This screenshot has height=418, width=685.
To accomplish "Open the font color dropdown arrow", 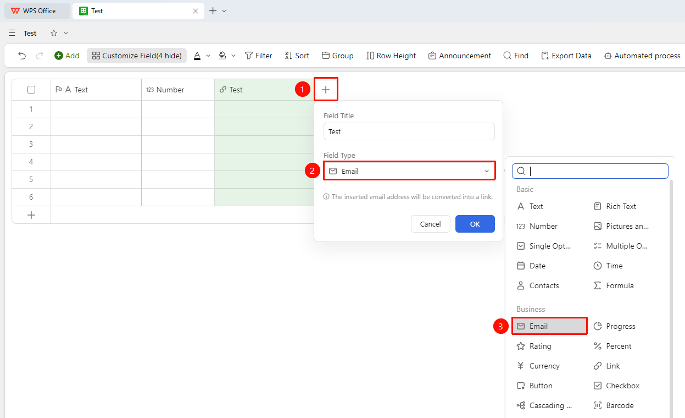I will (x=208, y=56).
